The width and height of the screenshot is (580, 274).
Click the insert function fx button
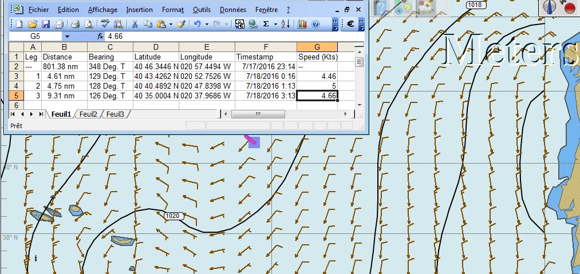[x=100, y=36]
